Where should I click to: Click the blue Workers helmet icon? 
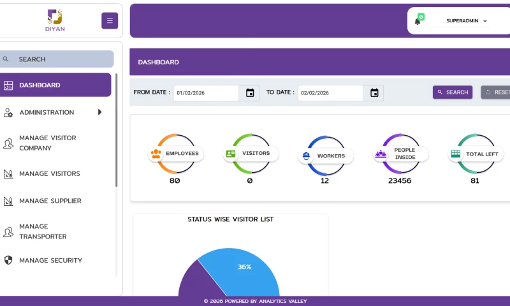point(306,156)
